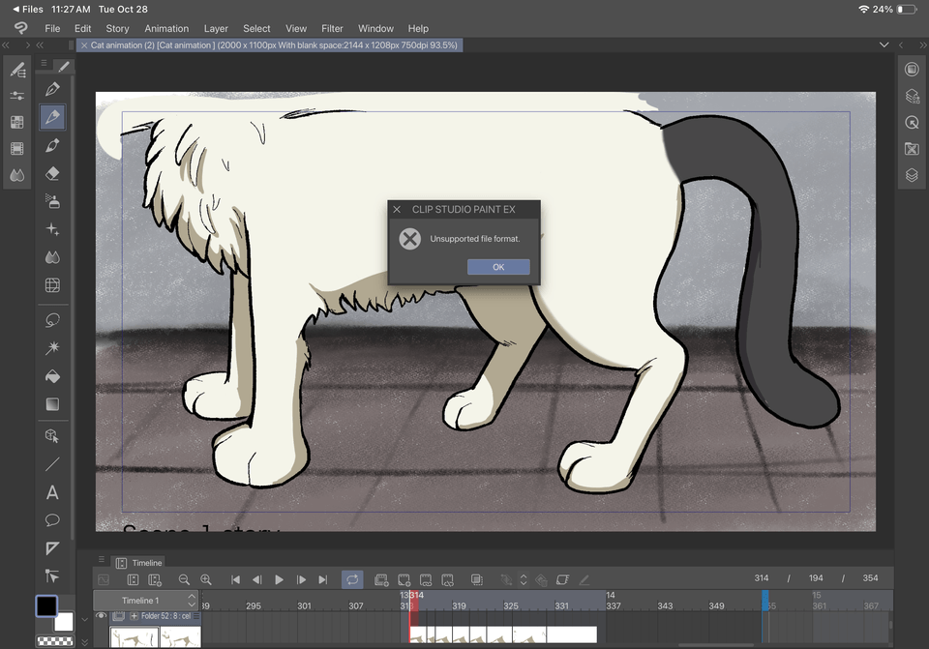Open the File menu

[52, 28]
